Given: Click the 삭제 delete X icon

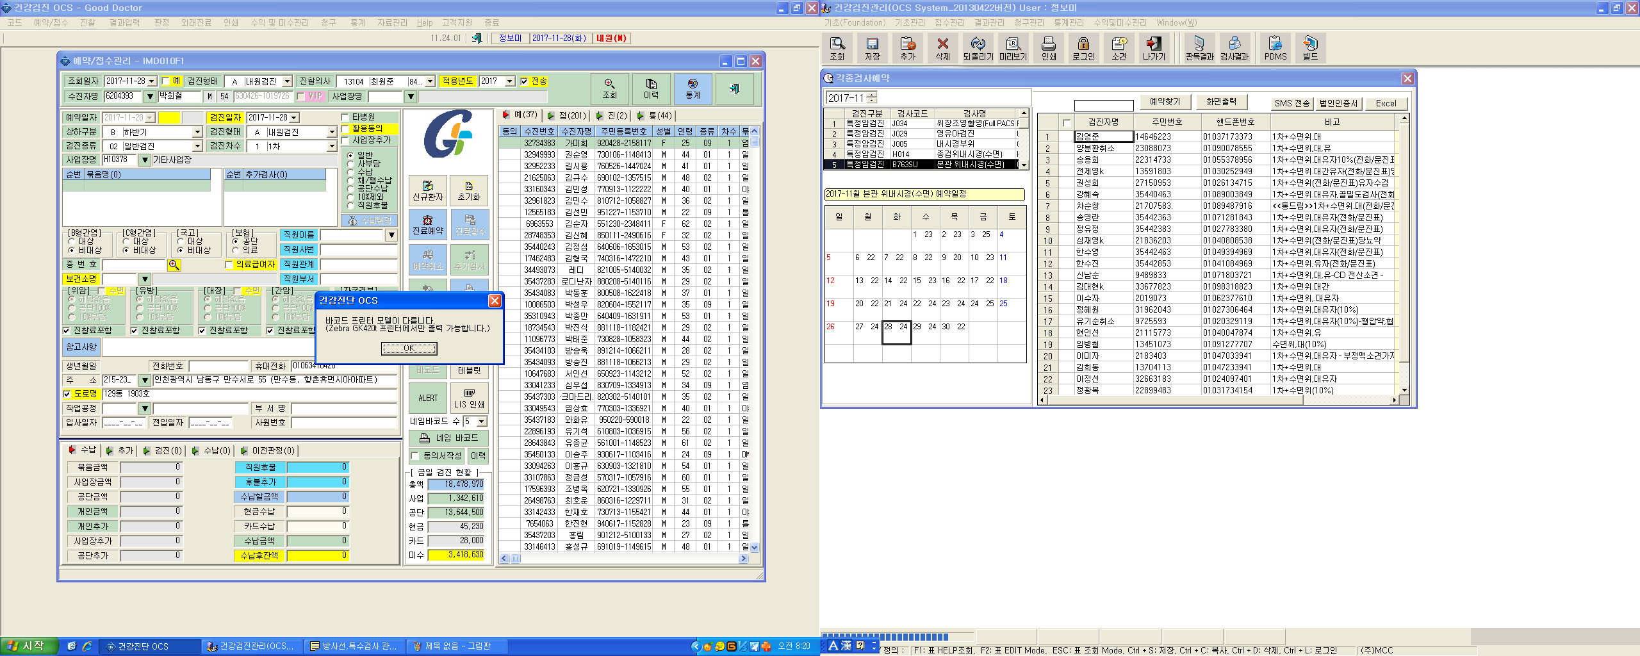Looking at the screenshot, I should click(943, 48).
